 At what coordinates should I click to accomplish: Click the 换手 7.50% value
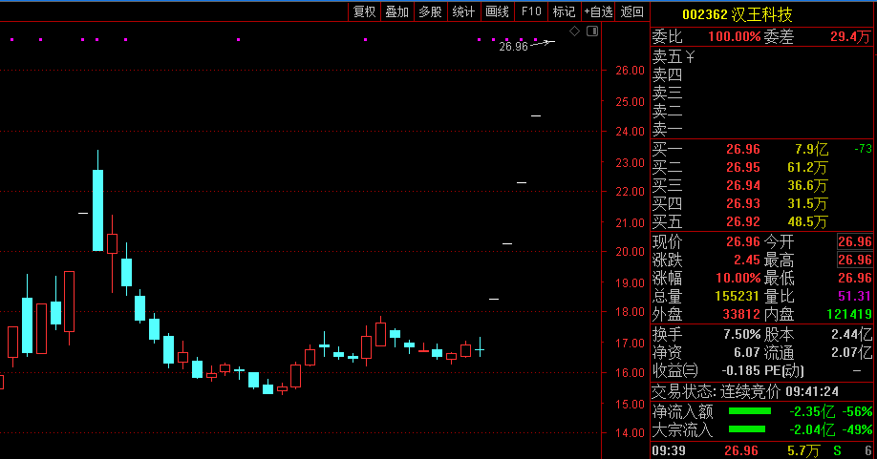[741, 335]
